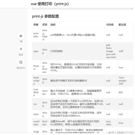
Task: Click the scanStyles parameter cell
Action: [37, 123]
